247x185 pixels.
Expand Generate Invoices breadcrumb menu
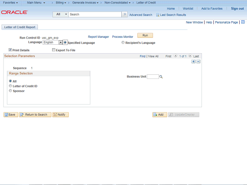pos(85,3)
